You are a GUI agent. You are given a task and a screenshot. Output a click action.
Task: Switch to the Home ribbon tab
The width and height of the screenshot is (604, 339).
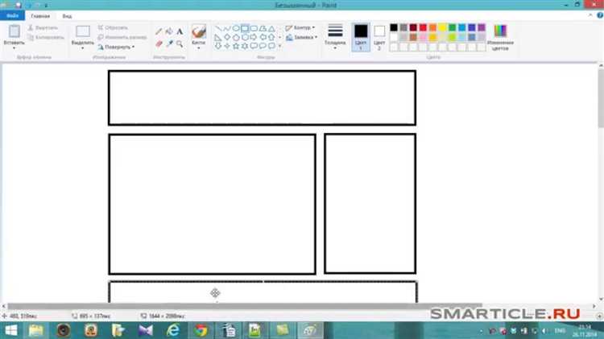(x=40, y=16)
